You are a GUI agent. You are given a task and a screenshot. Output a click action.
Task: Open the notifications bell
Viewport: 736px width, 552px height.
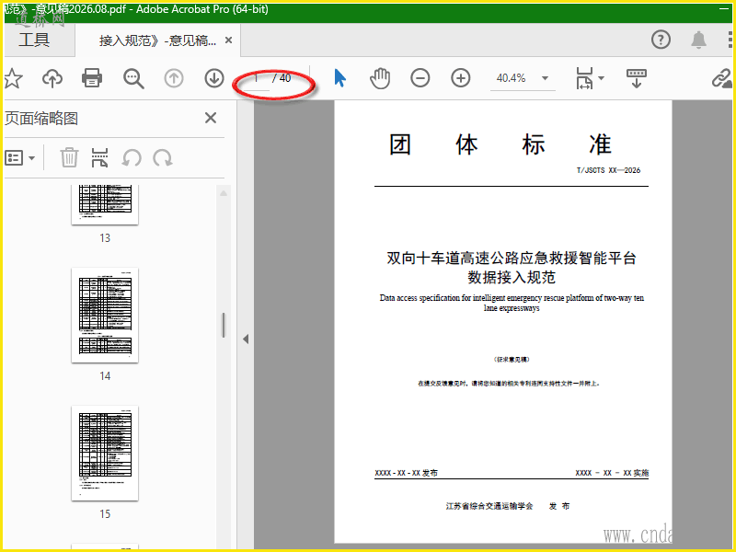click(x=698, y=40)
